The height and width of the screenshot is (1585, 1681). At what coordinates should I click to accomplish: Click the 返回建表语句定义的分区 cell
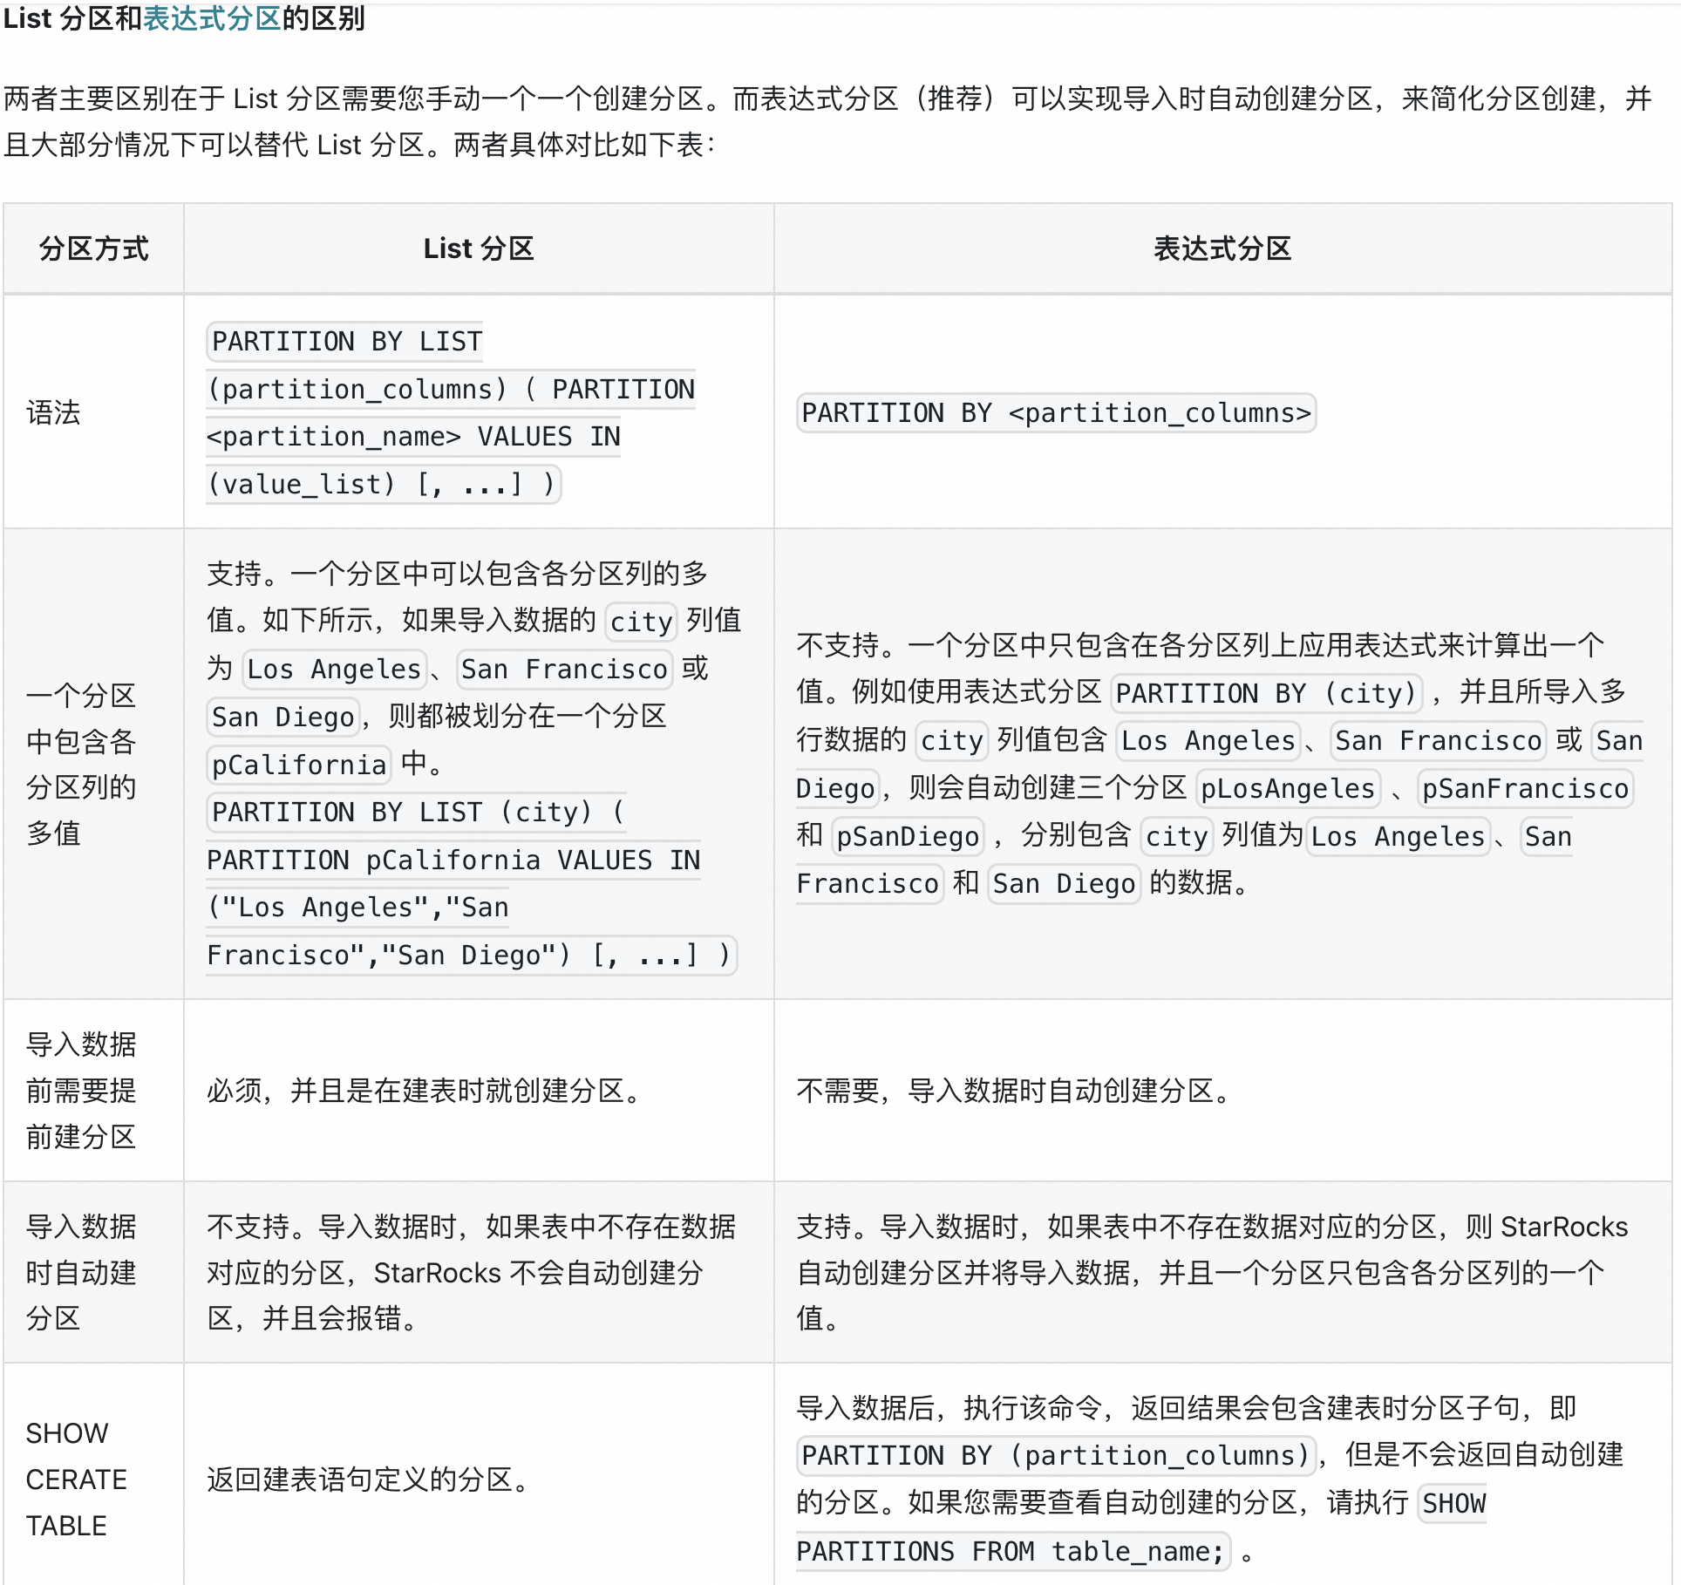pos(368,1480)
